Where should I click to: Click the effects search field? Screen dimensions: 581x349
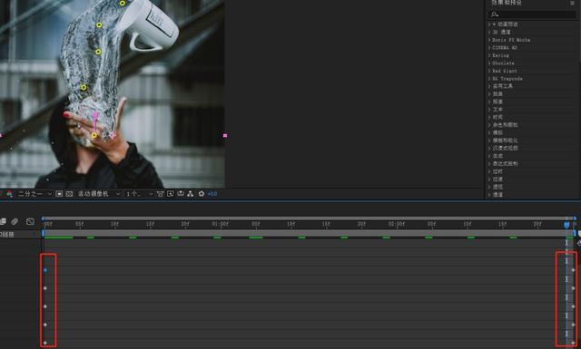[532, 15]
